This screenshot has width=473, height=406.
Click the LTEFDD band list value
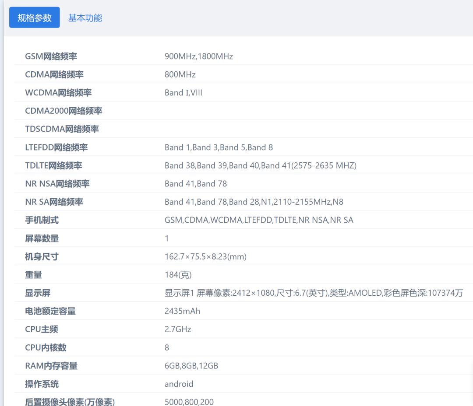pos(219,147)
